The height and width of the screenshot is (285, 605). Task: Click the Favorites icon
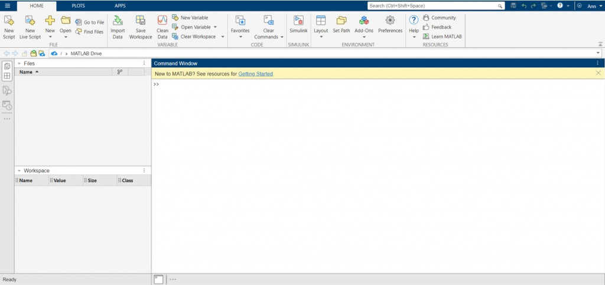coord(240,21)
